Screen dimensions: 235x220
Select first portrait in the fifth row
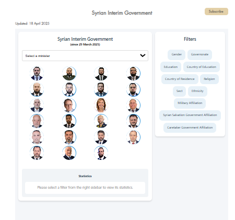coord(37,137)
